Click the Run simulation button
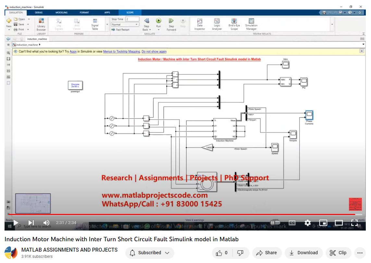 (158, 21)
